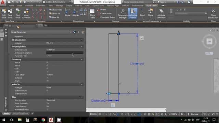Open File Explorer from the taskbar
219x123 pixels.
coord(20,120)
